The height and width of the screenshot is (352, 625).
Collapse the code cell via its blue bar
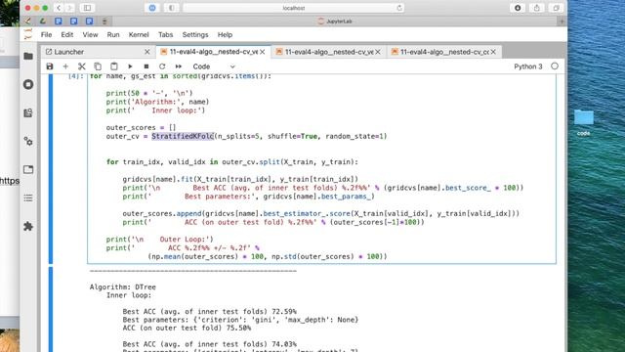pyautogui.click(x=51, y=168)
